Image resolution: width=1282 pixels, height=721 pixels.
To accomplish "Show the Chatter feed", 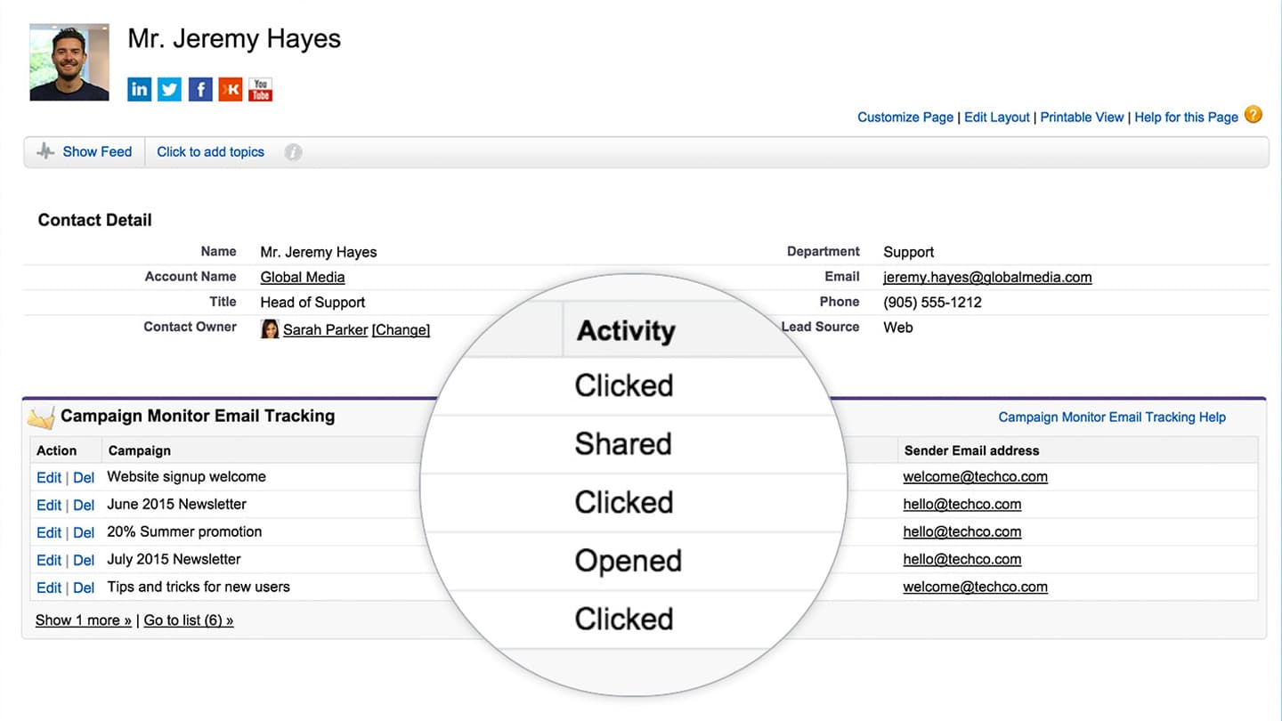I will [96, 152].
